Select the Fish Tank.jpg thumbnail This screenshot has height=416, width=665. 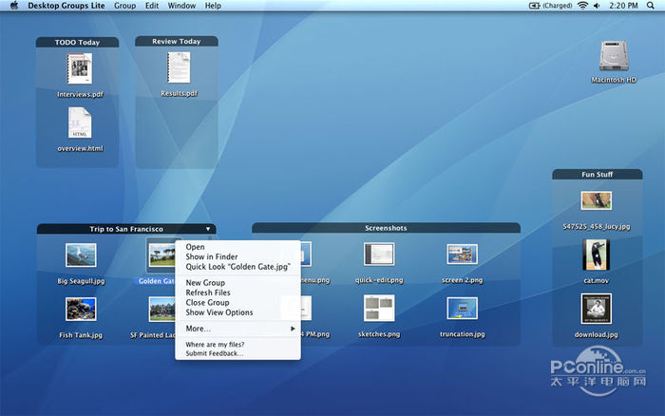80,310
